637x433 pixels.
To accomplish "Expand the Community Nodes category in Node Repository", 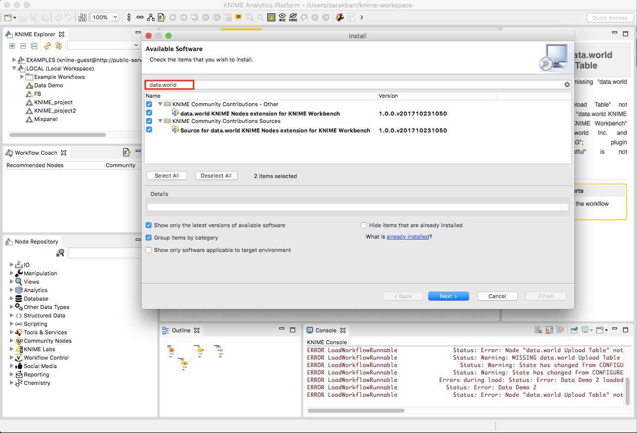I will (11, 341).
